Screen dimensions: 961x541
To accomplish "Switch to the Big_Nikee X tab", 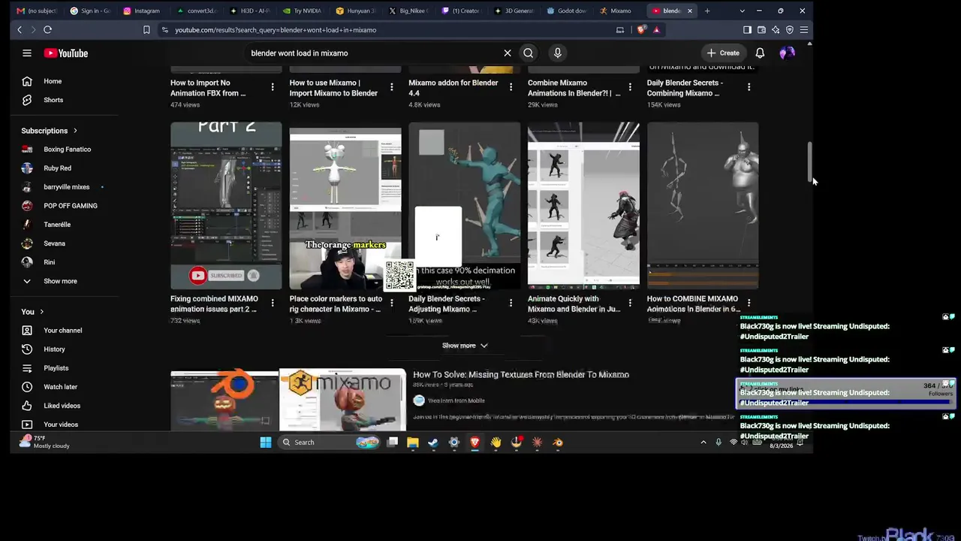I will (x=408, y=11).
